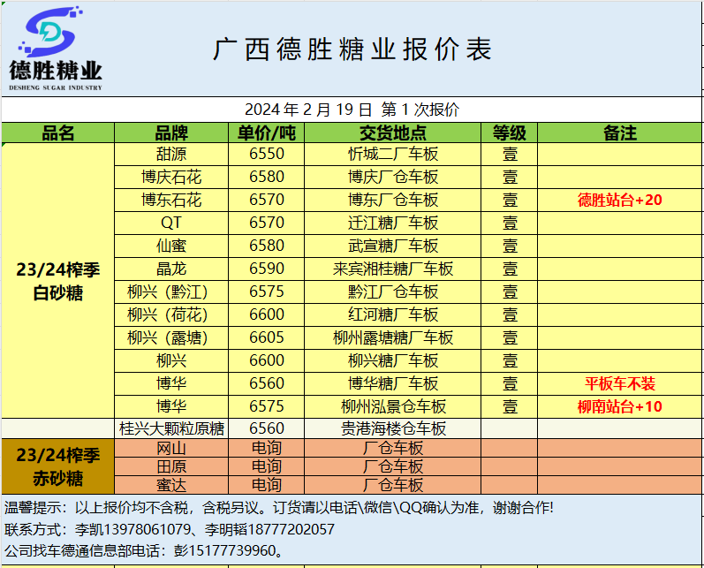Select the 品名 column header
Image resolution: width=704 pixels, height=568 pixels.
point(58,133)
